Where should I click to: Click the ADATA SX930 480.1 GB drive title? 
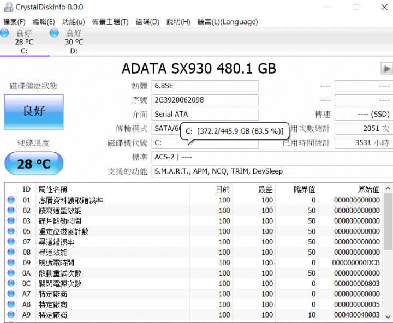click(x=199, y=68)
